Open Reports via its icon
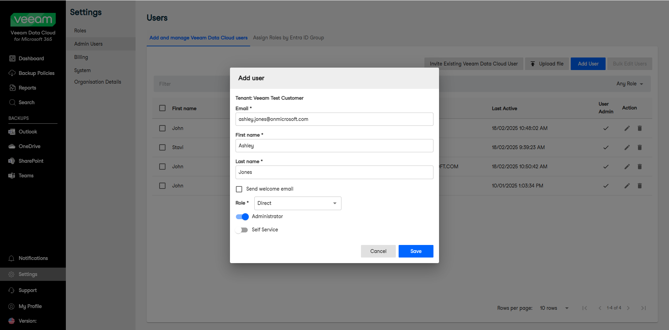The image size is (669, 330). click(12, 88)
